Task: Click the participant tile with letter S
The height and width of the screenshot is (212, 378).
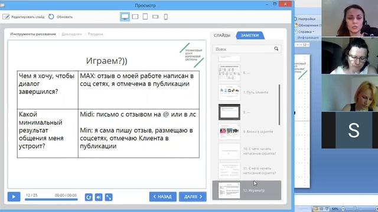Action: point(350,130)
